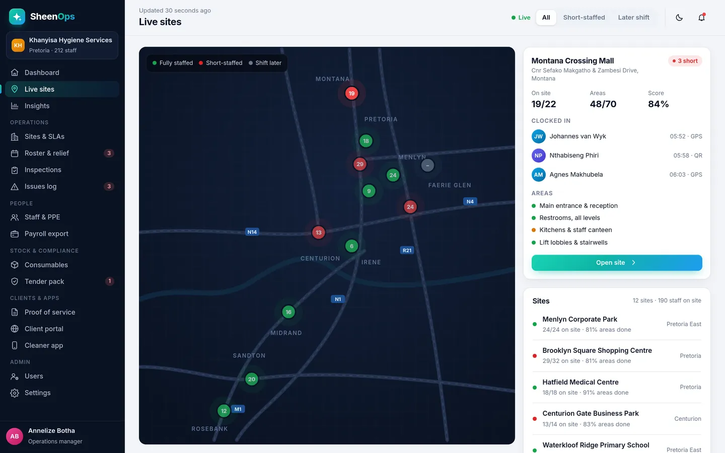Switch to the Short-staffed filter tab
Viewport: 725px width, 453px height.
(x=584, y=18)
